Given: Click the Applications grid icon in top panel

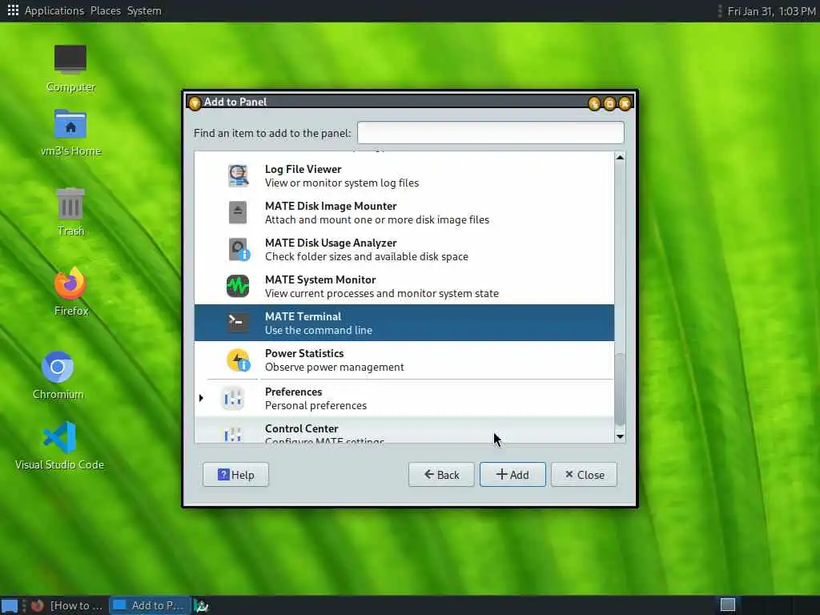Looking at the screenshot, I should tap(13, 10).
